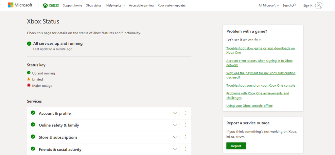This screenshot has width=335, height=155.
Task: Click the Report button
Action: click(x=236, y=146)
